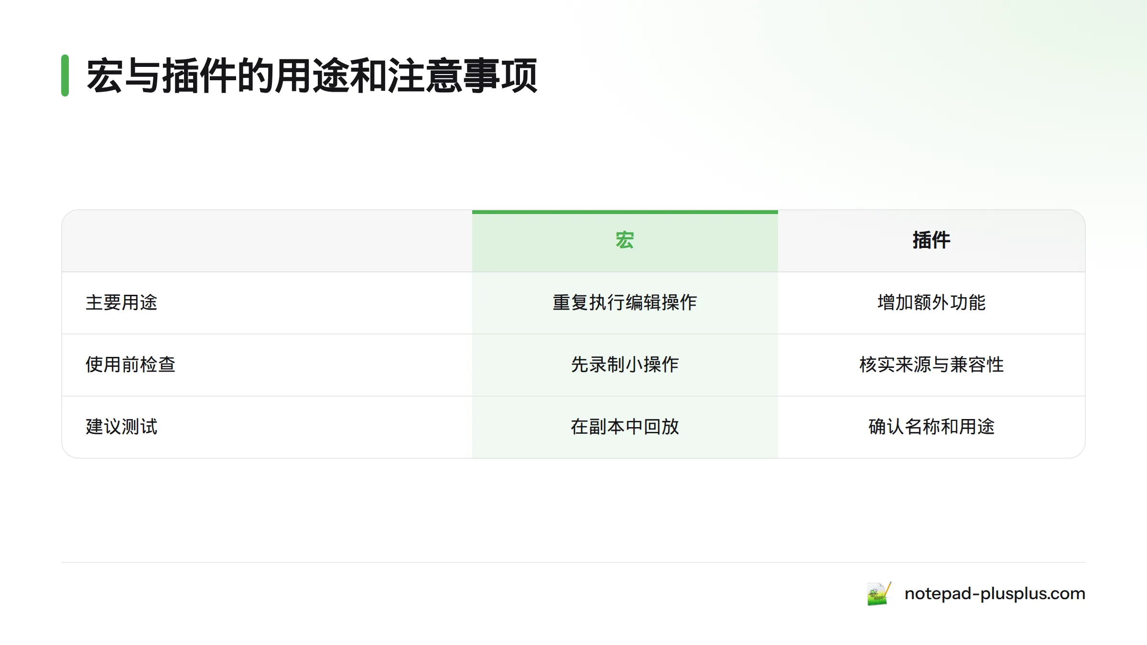1147x645 pixels.
Task: Open the notepad-plusplus.com link
Action: pos(995,594)
